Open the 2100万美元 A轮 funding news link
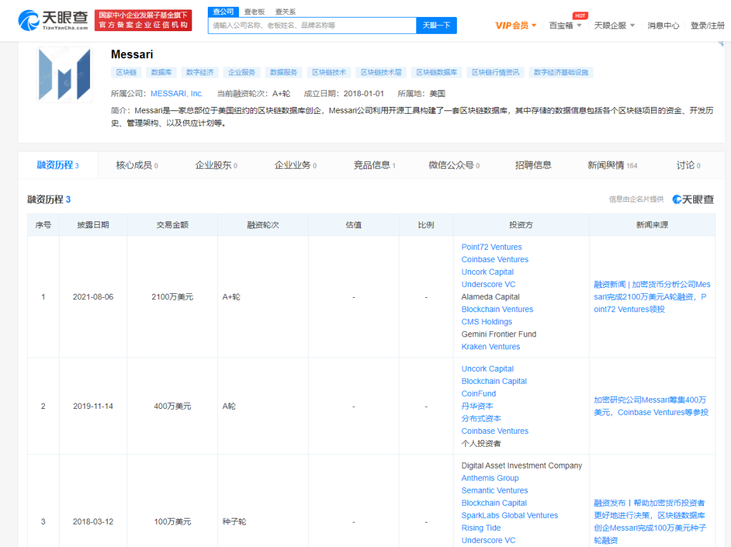This screenshot has width=731, height=547. 652,297
